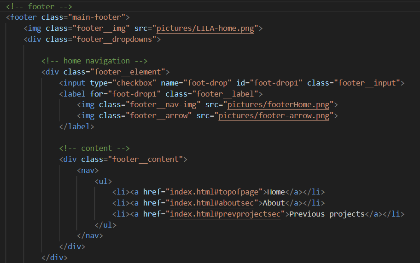Click the "checkbox" type value
This screenshot has width=420, height=263.
point(134,83)
